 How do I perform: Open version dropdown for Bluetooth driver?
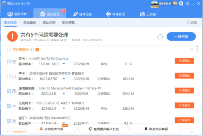(x=64, y=123)
